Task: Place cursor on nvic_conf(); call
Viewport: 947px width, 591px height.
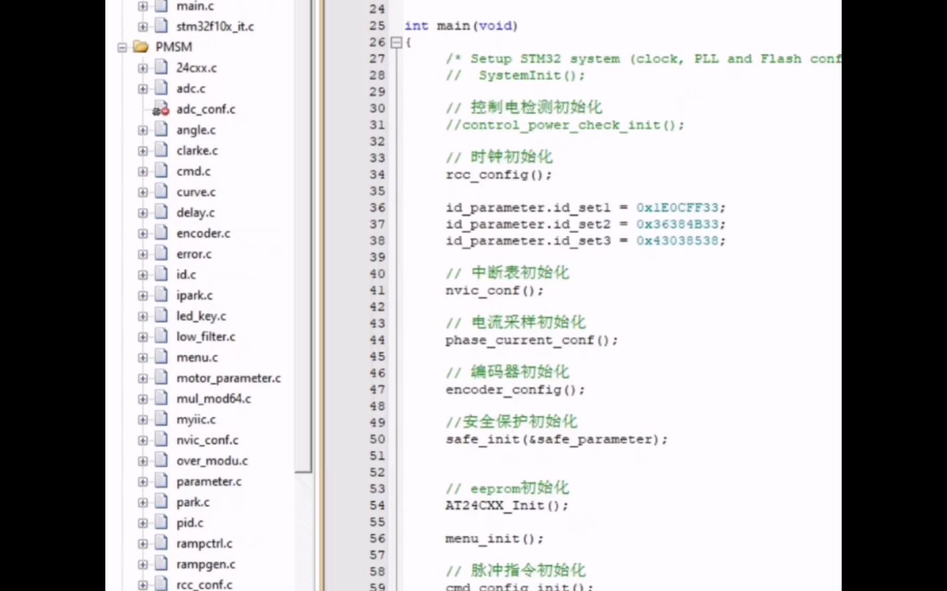Action: pyautogui.click(x=494, y=291)
